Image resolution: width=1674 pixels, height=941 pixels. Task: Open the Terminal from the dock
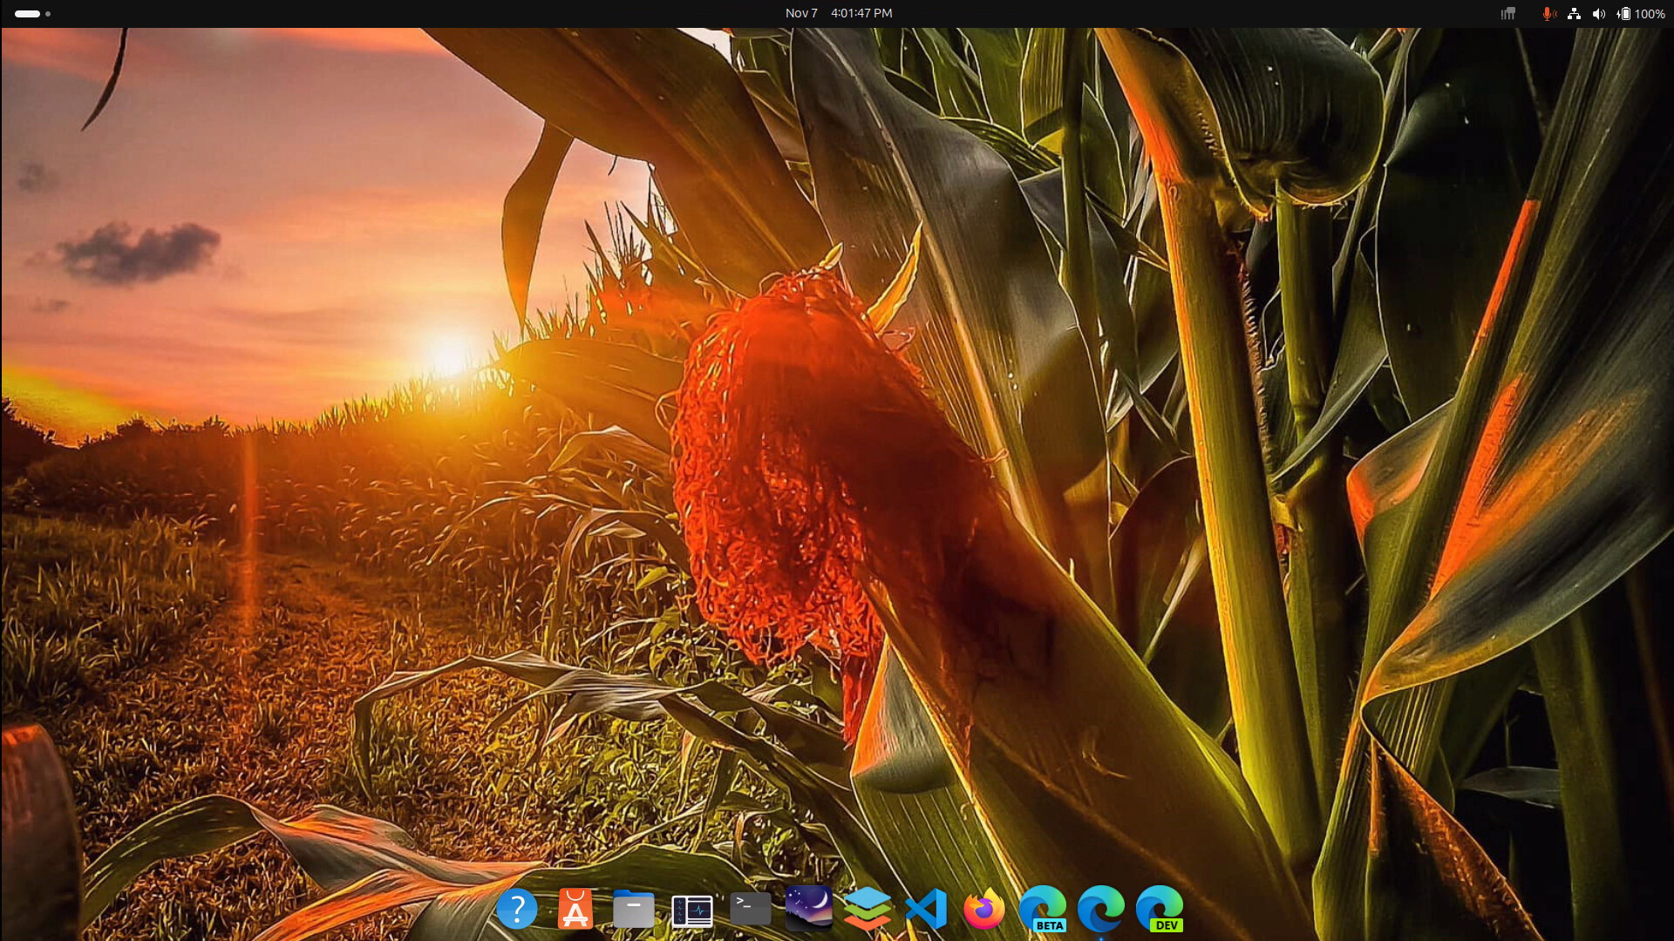(x=751, y=909)
